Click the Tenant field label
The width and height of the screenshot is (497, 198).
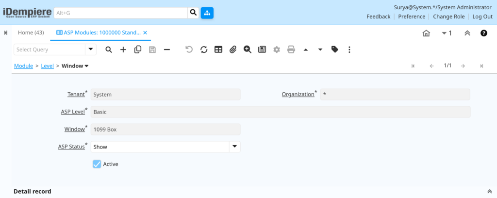point(76,94)
